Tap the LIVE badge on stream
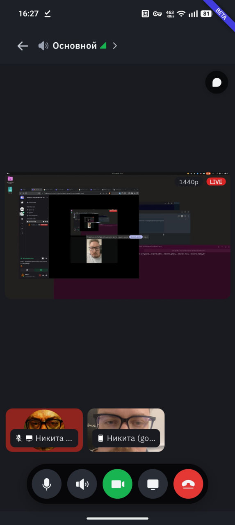Screen dimensions: 235x525 216,182
